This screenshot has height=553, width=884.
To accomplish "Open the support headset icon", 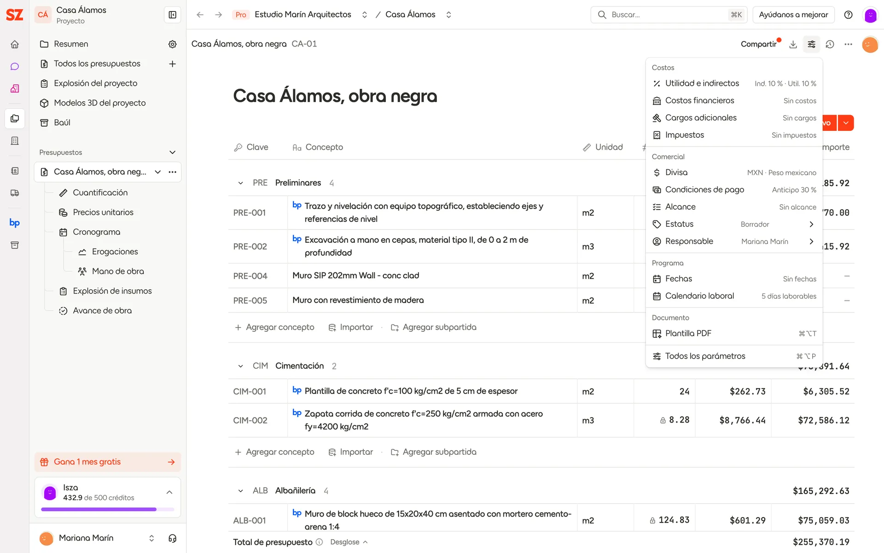I will pyautogui.click(x=172, y=538).
